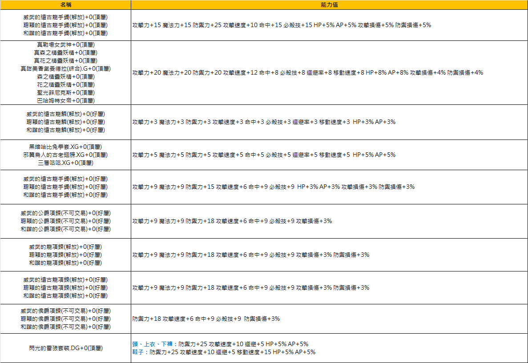Select the 黑暗哈比兔拳套.XG+0(頂層) entry
The width and height of the screenshot is (528, 363).
66,147
